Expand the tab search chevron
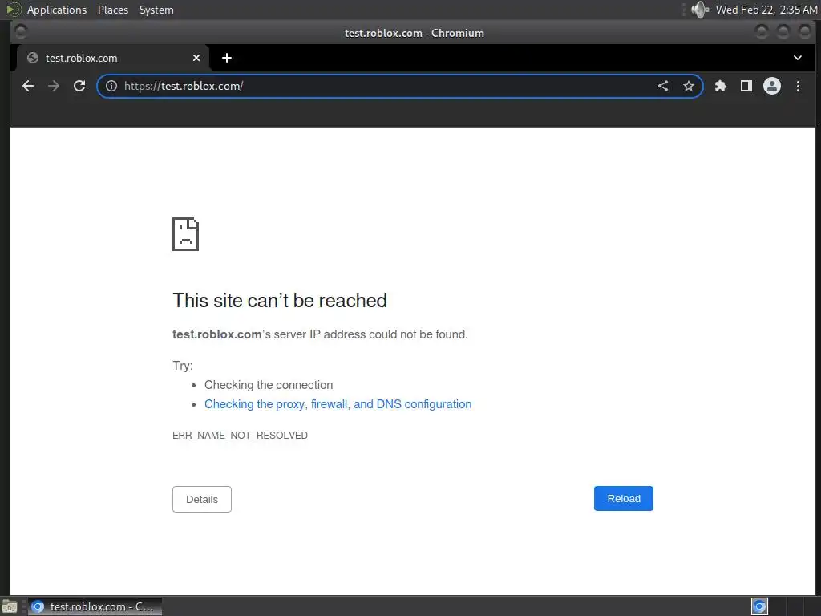Screen dimensions: 821x616 pyautogui.click(x=798, y=58)
